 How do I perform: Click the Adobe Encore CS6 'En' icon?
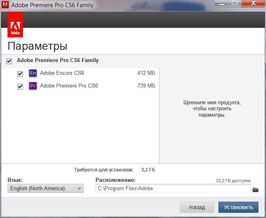point(33,73)
